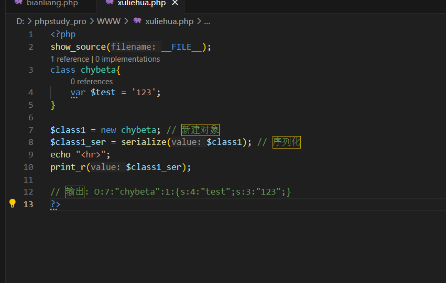The image size is (446, 283).
Task: Switch to the bianliang.php tab
Action: point(52,3)
